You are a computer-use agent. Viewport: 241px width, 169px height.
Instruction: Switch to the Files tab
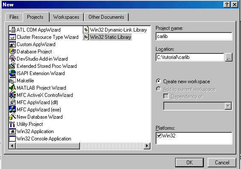(14, 17)
